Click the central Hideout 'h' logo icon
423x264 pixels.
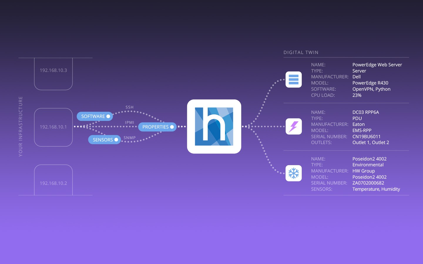coord(214,127)
